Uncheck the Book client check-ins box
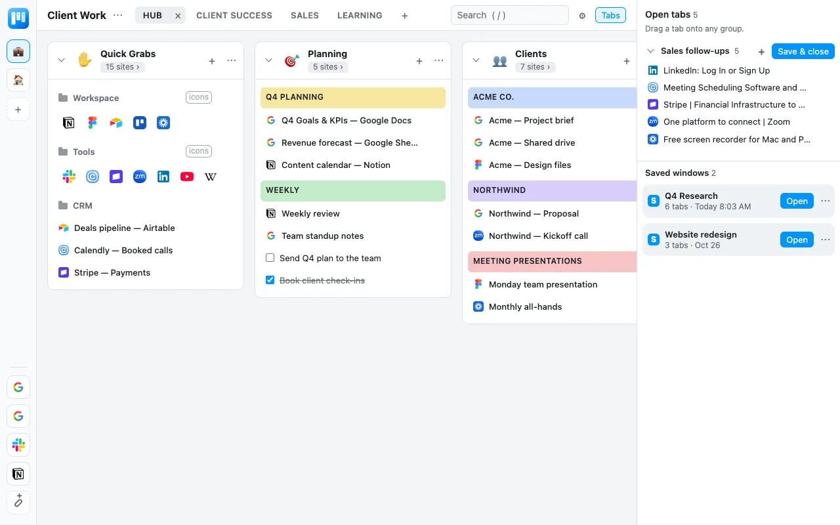The image size is (840, 525). pyautogui.click(x=270, y=280)
